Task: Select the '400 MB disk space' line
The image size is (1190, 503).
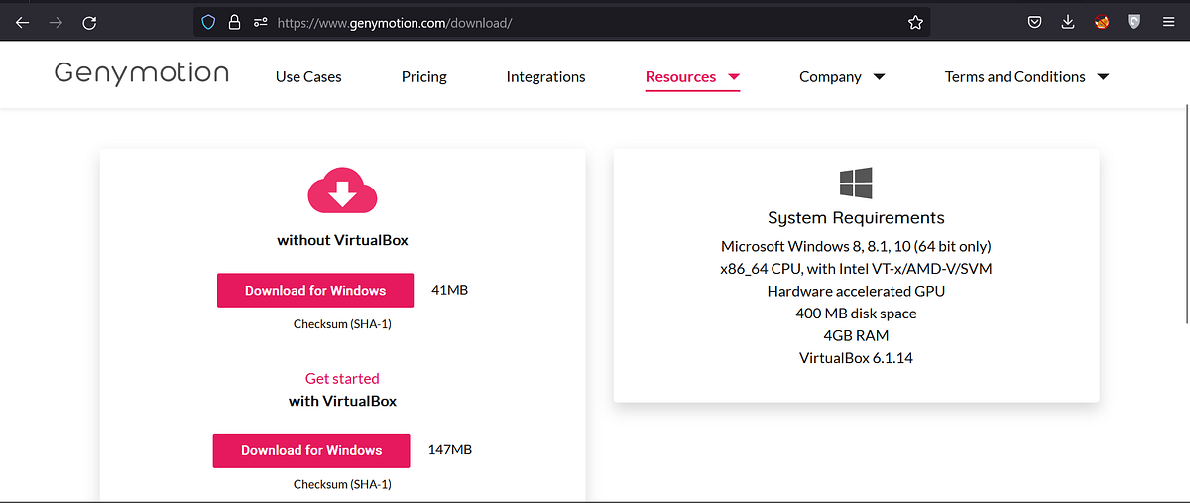Action: 856,314
